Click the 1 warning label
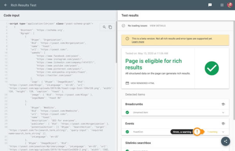Screen dimensions: 235x151 (x=212, y=132)
